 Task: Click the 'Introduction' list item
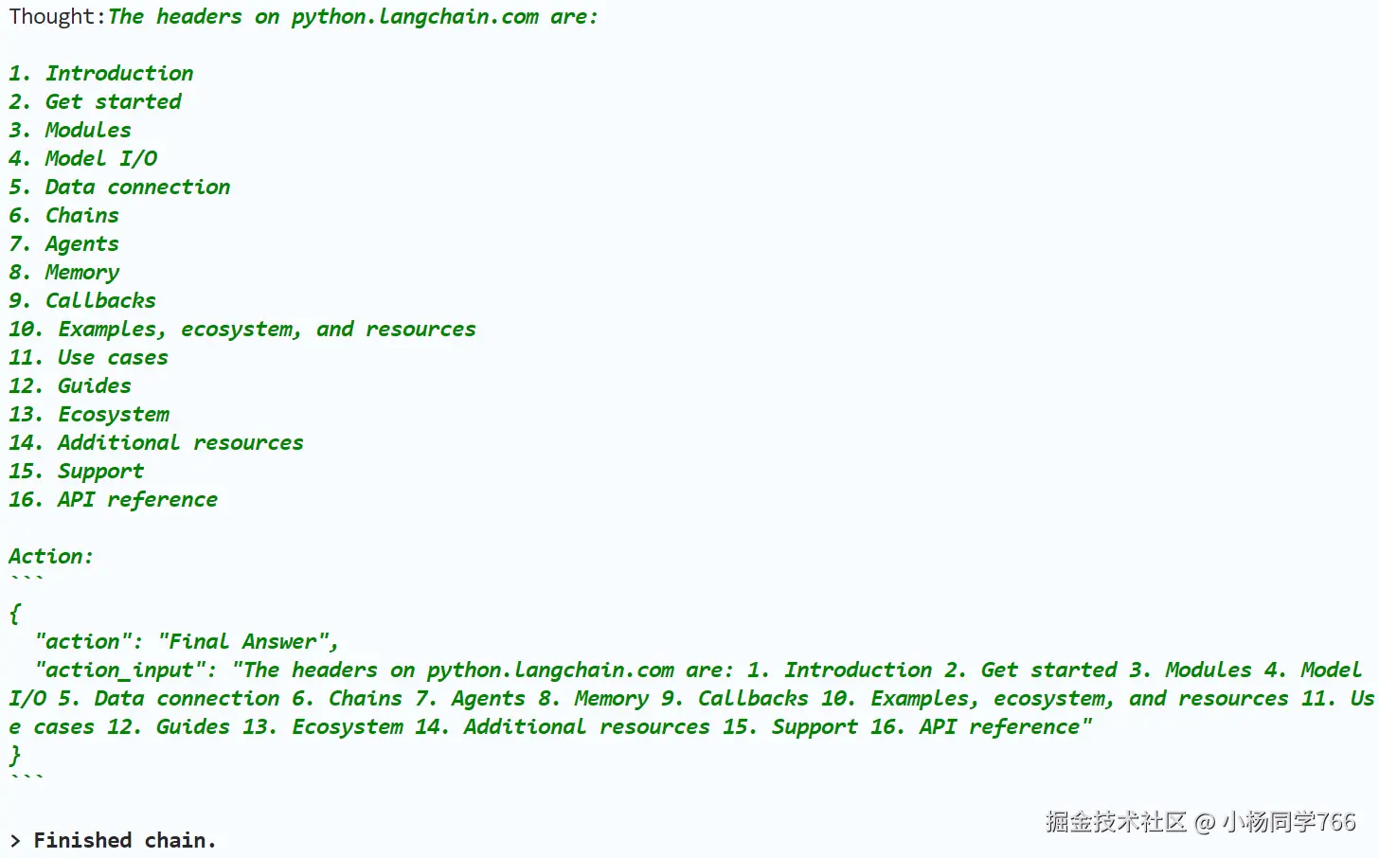[118, 74]
